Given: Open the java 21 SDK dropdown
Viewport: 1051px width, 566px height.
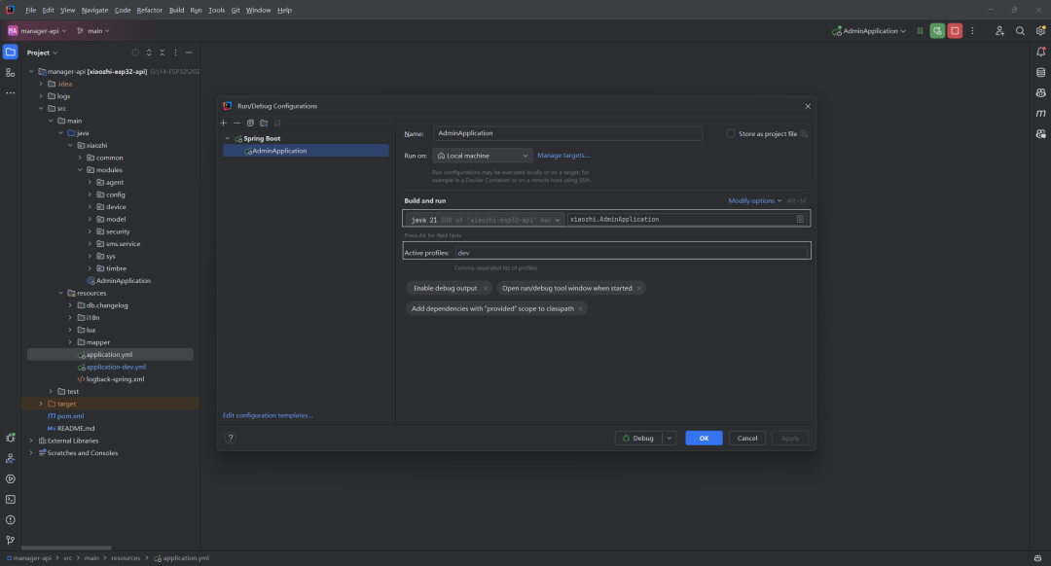Looking at the screenshot, I should click(484, 220).
